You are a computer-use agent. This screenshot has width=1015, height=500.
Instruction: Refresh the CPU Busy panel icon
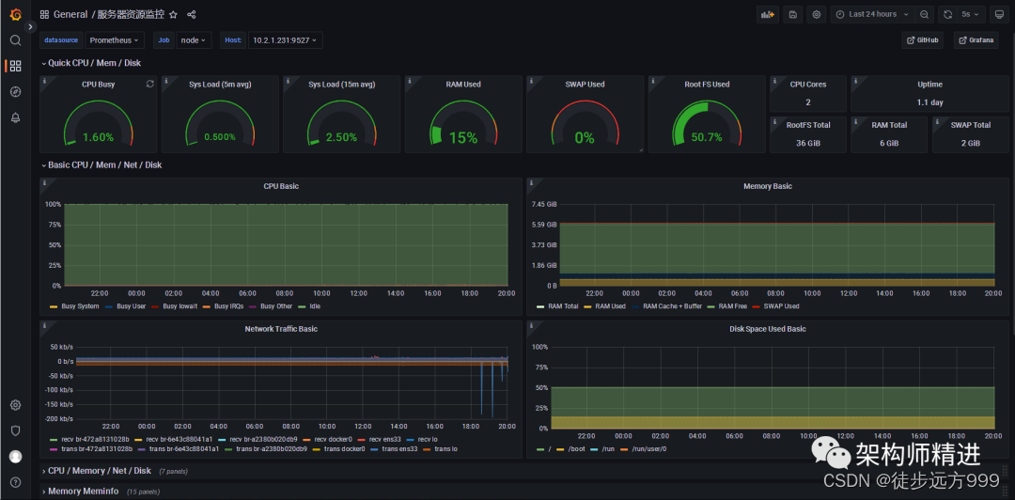point(150,84)
